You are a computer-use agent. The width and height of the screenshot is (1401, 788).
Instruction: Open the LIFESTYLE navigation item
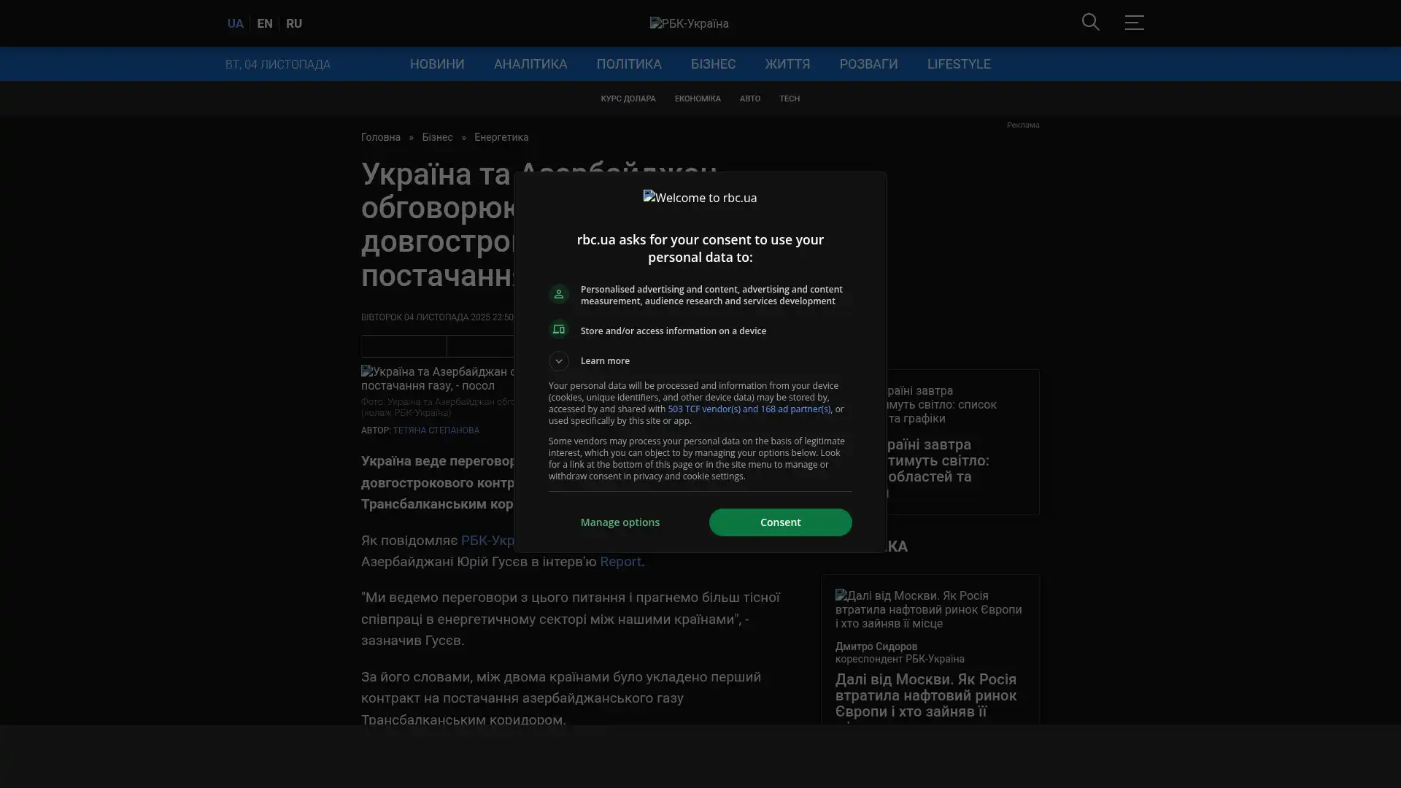pos(958,64)
